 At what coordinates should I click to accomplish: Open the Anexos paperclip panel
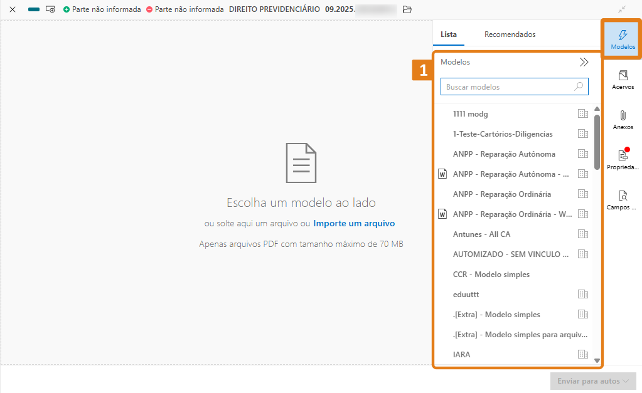click(x=623, y=120)
